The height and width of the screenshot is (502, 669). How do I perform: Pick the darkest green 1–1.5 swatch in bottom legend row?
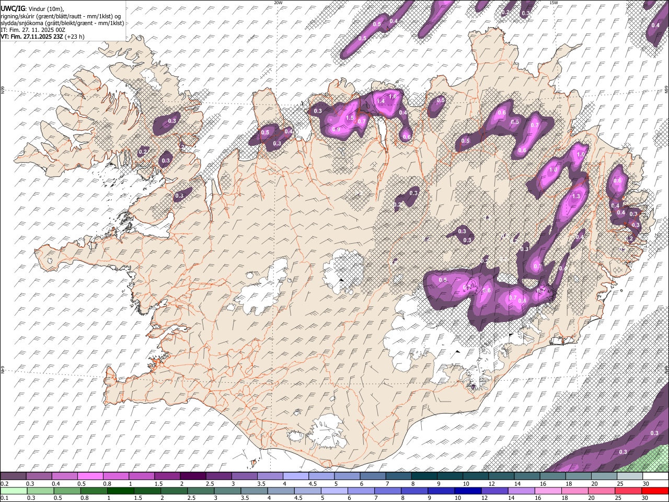[x=121, y=490]
